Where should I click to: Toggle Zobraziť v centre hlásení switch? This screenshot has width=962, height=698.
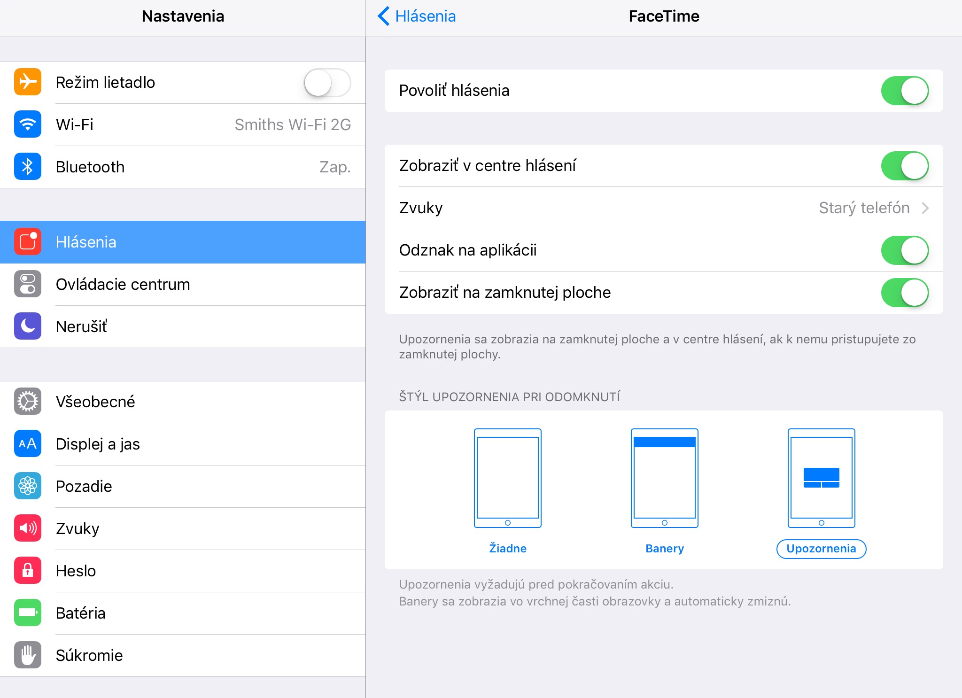pyautogui.click(x=905, y=166)
